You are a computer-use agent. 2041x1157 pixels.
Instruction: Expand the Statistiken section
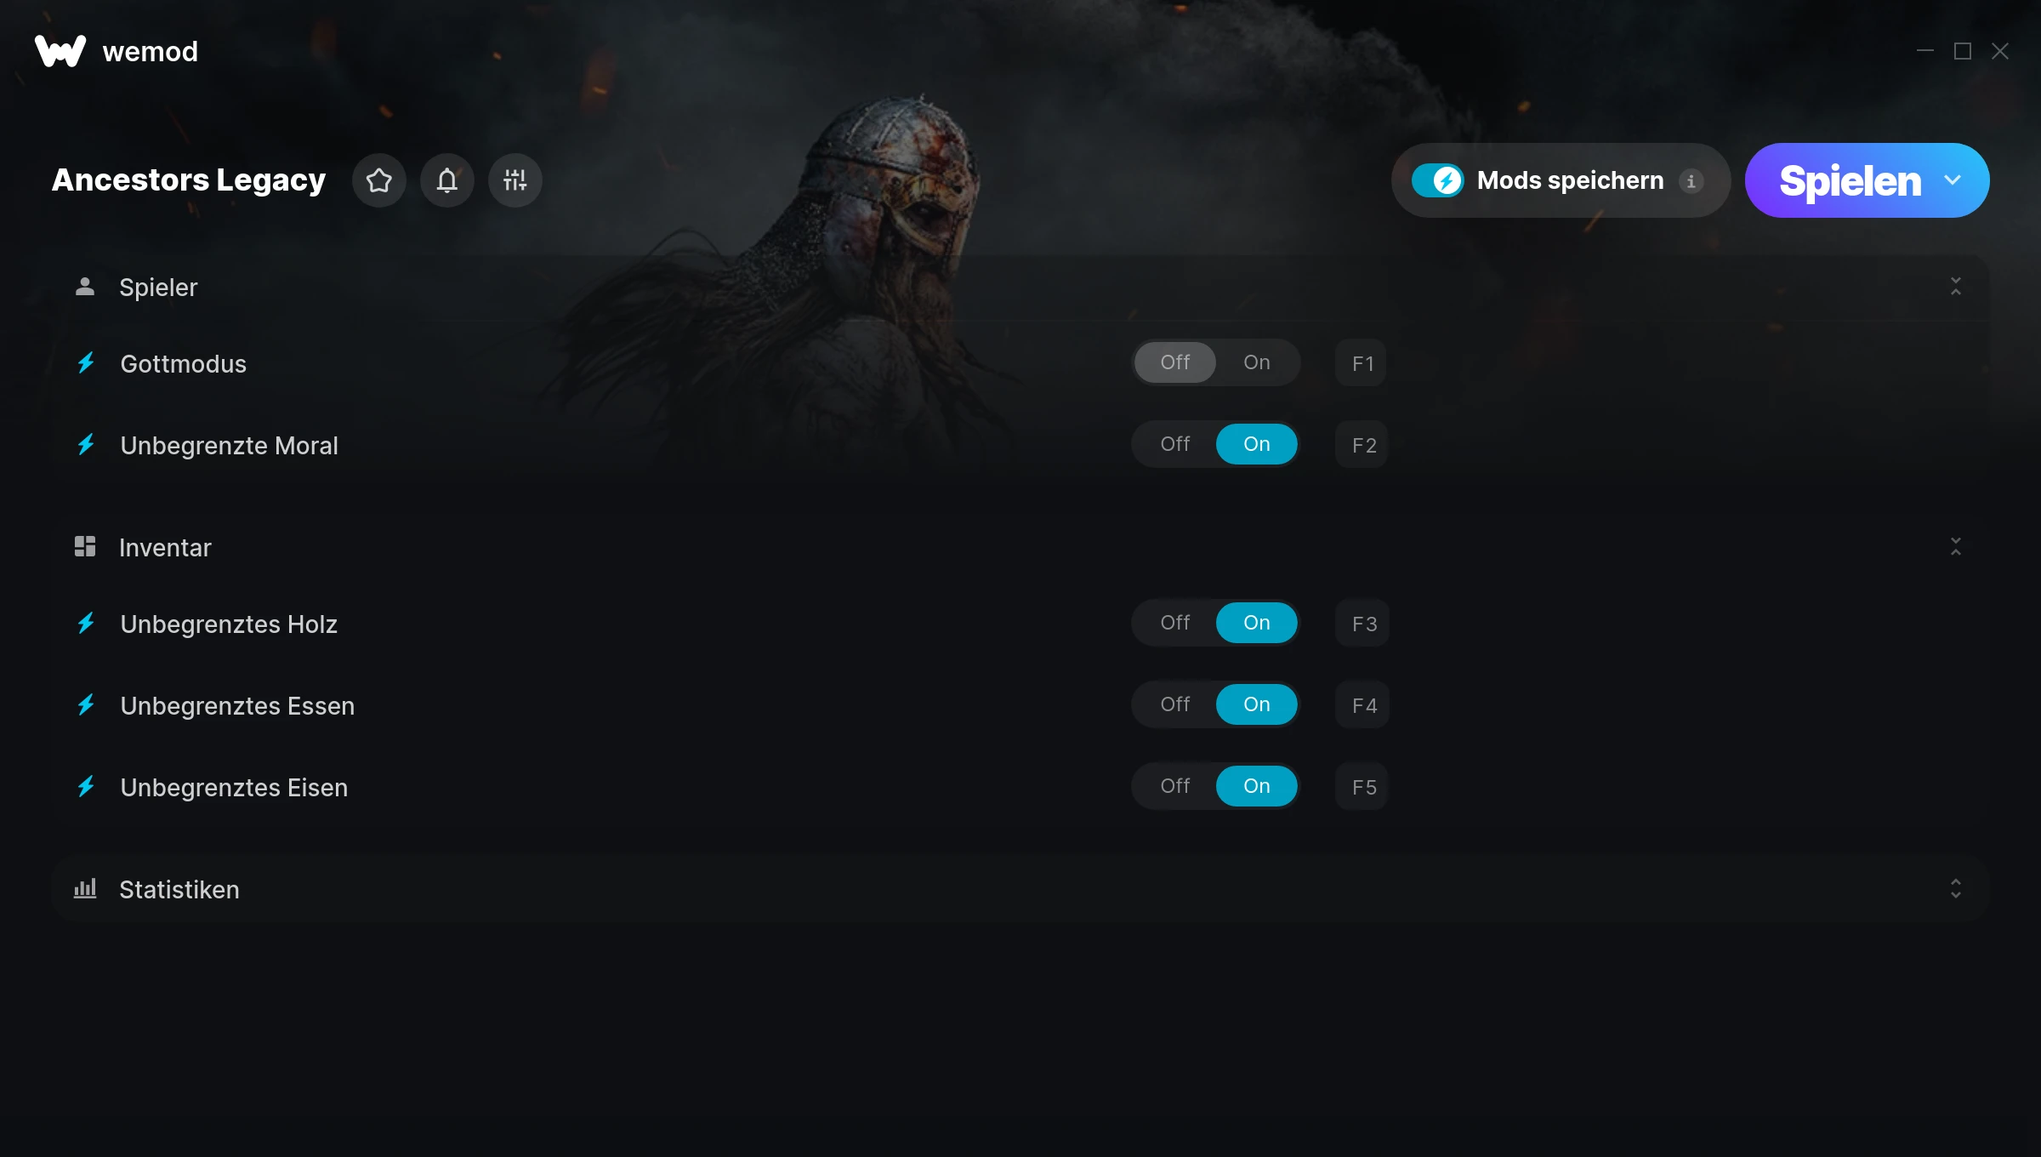tap(1955, 889)
